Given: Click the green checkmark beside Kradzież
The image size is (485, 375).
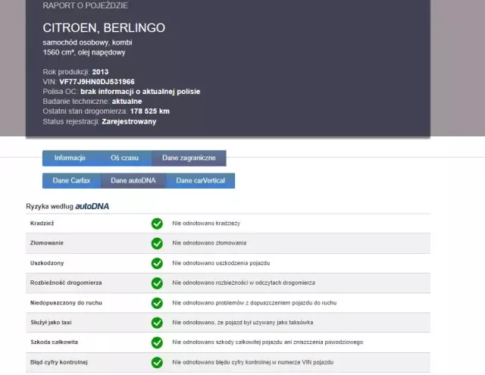Looking at the screenshot, I should click(x=157, y=223).
